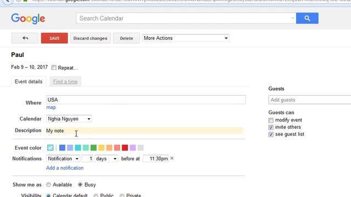Open the days unit dropdown
Screen dimensions: 351x197
tap(106, 159)
